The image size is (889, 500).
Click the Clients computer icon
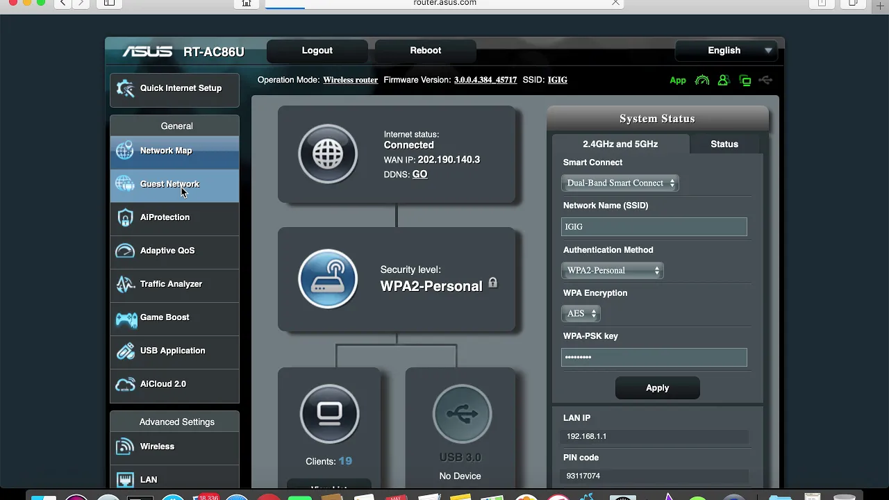pyautogui.click(x=329, y=414)
